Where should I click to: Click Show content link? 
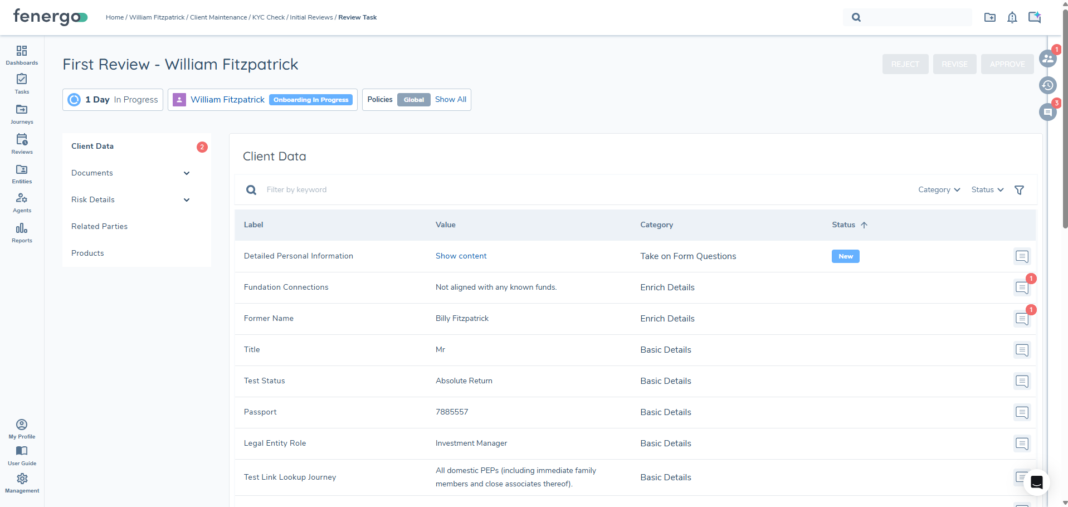[x=461, y=256]
